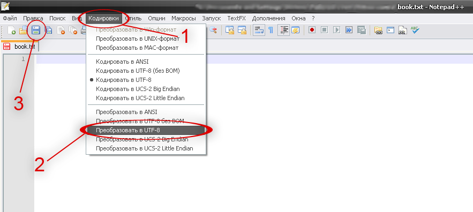The width and height of the screenshot is (473, 212).
Task: Open the Кодировки menu
Action: [x=103, y=18]
